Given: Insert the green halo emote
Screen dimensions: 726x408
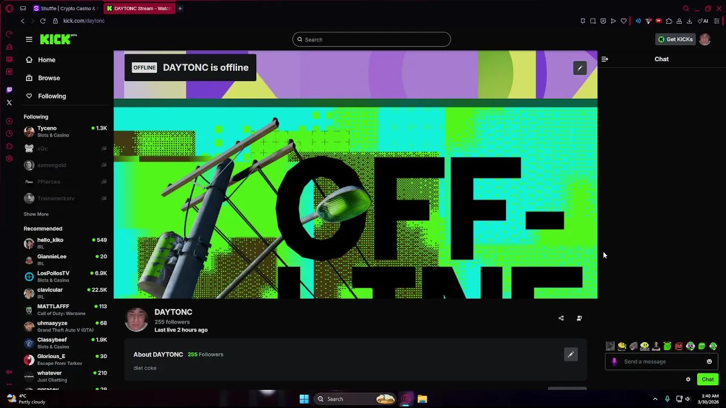Looking at the screenshot, I should [x=668, y=346].
